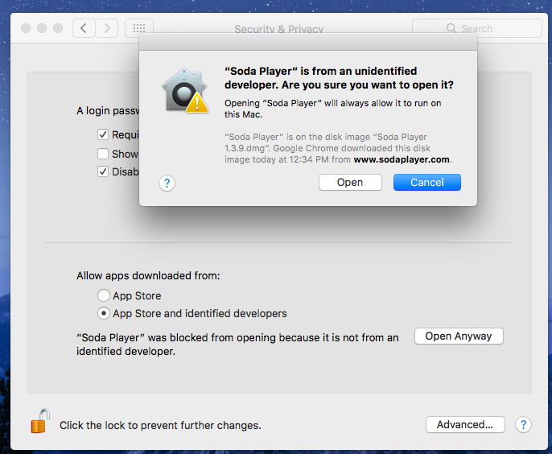Click the lock to prevent further changes

coord(39,421)
